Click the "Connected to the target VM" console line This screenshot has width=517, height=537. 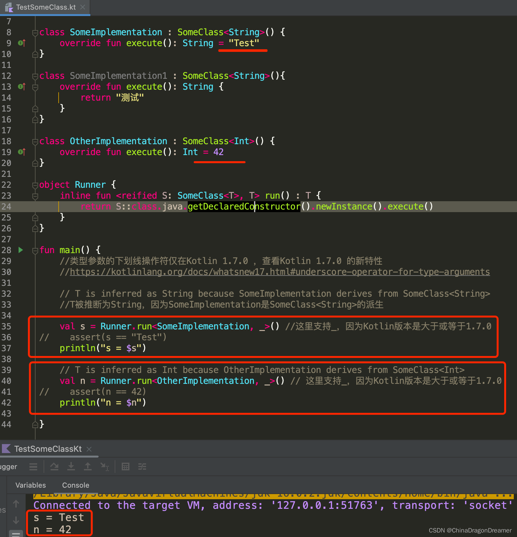coord(273,505)
